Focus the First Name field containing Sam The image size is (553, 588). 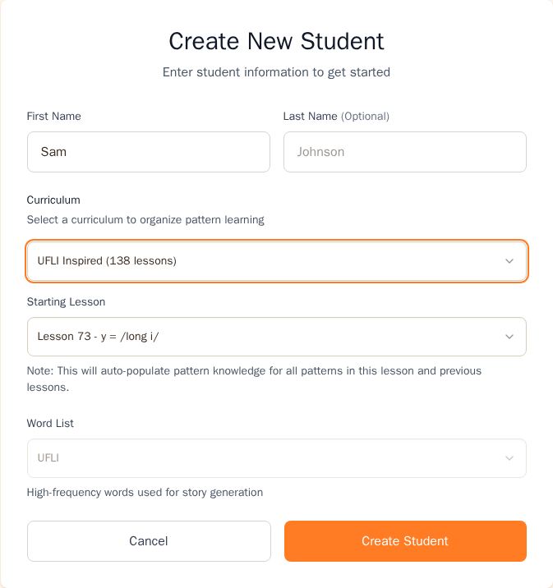[149, 152]
